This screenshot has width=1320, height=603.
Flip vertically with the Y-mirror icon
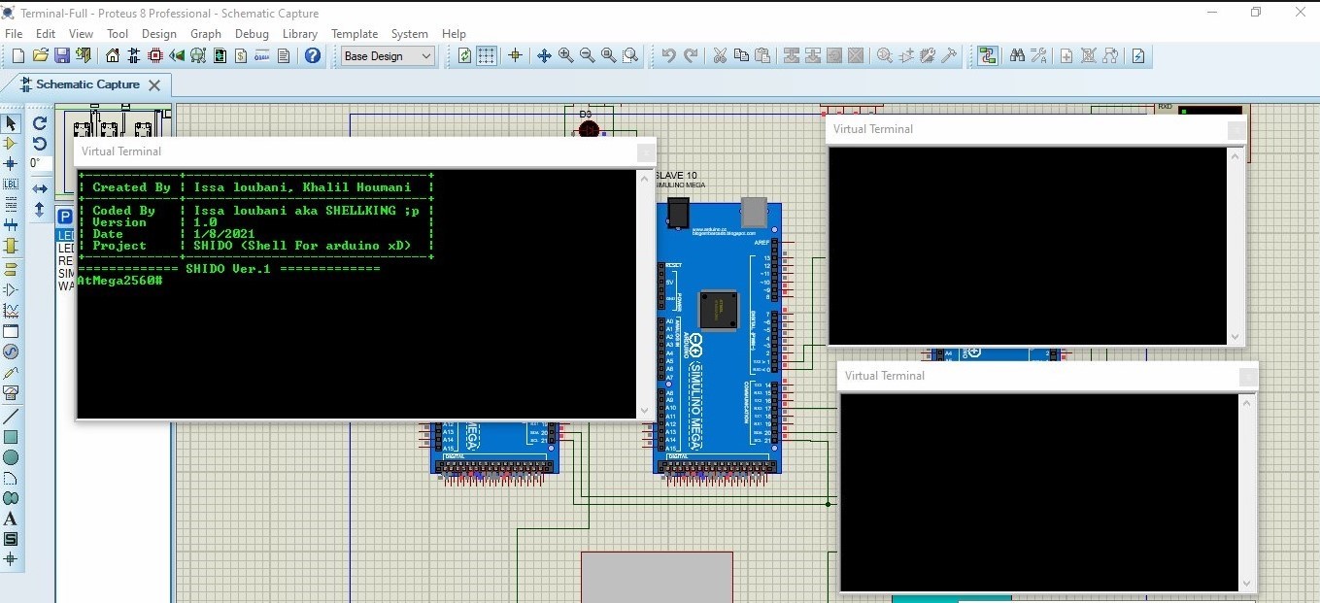40,209
